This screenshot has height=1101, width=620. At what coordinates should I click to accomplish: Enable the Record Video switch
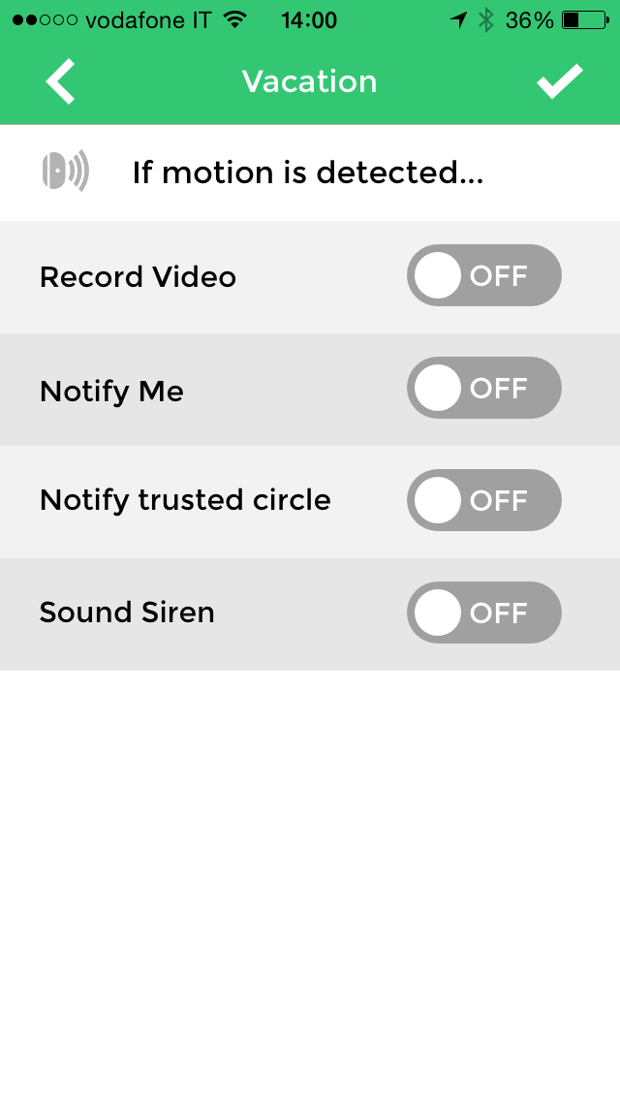click(x=483, y=276)
